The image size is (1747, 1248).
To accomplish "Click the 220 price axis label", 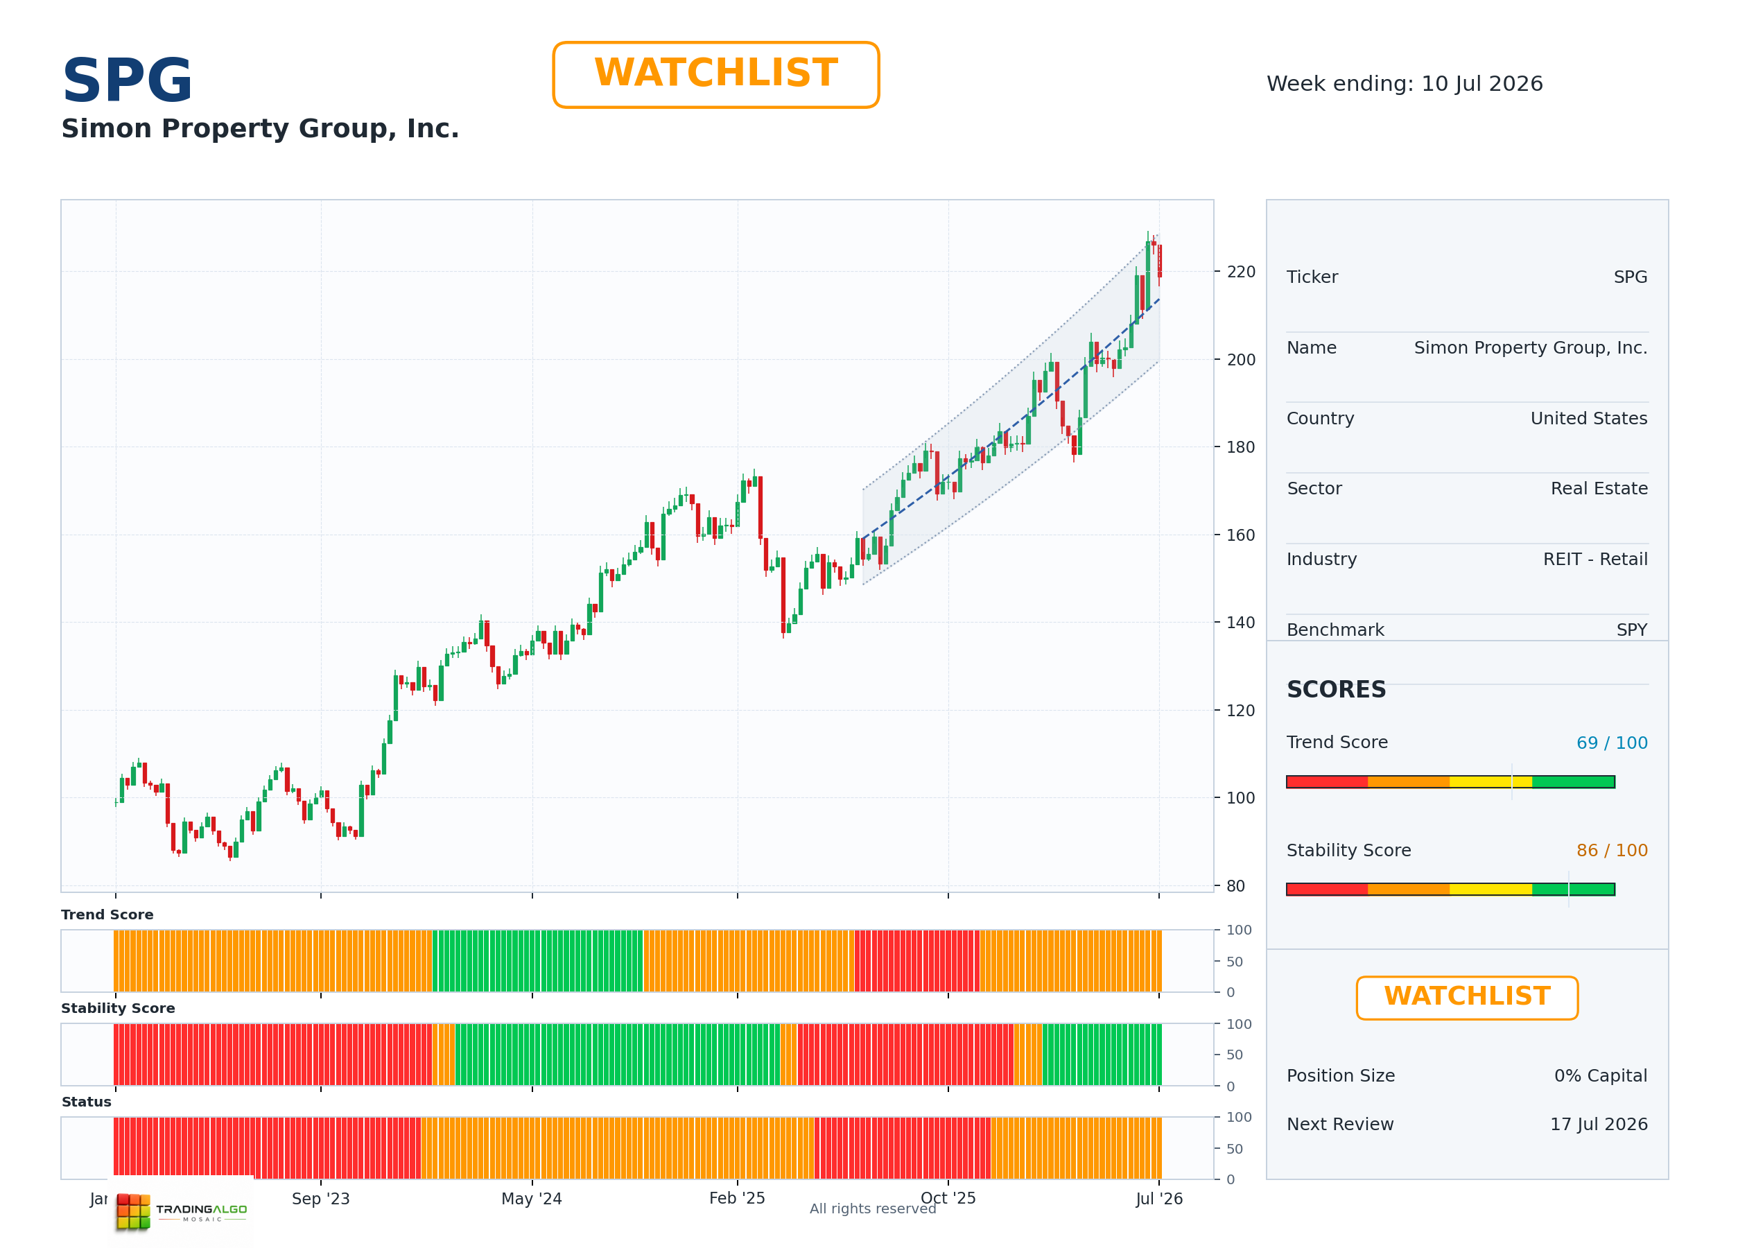I will tap(1241, 272).
